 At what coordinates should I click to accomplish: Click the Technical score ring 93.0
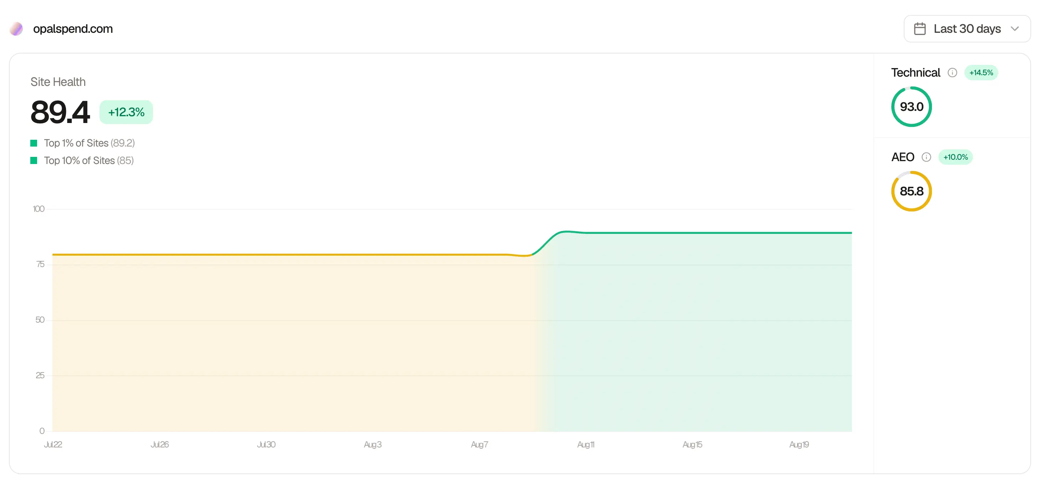pyautogui.click(x=911, y=107)
